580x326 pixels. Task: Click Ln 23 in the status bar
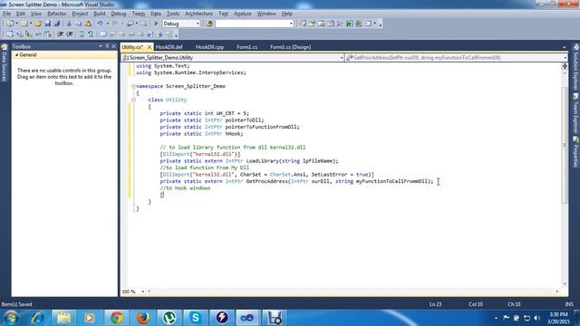(x=435, y=304)
